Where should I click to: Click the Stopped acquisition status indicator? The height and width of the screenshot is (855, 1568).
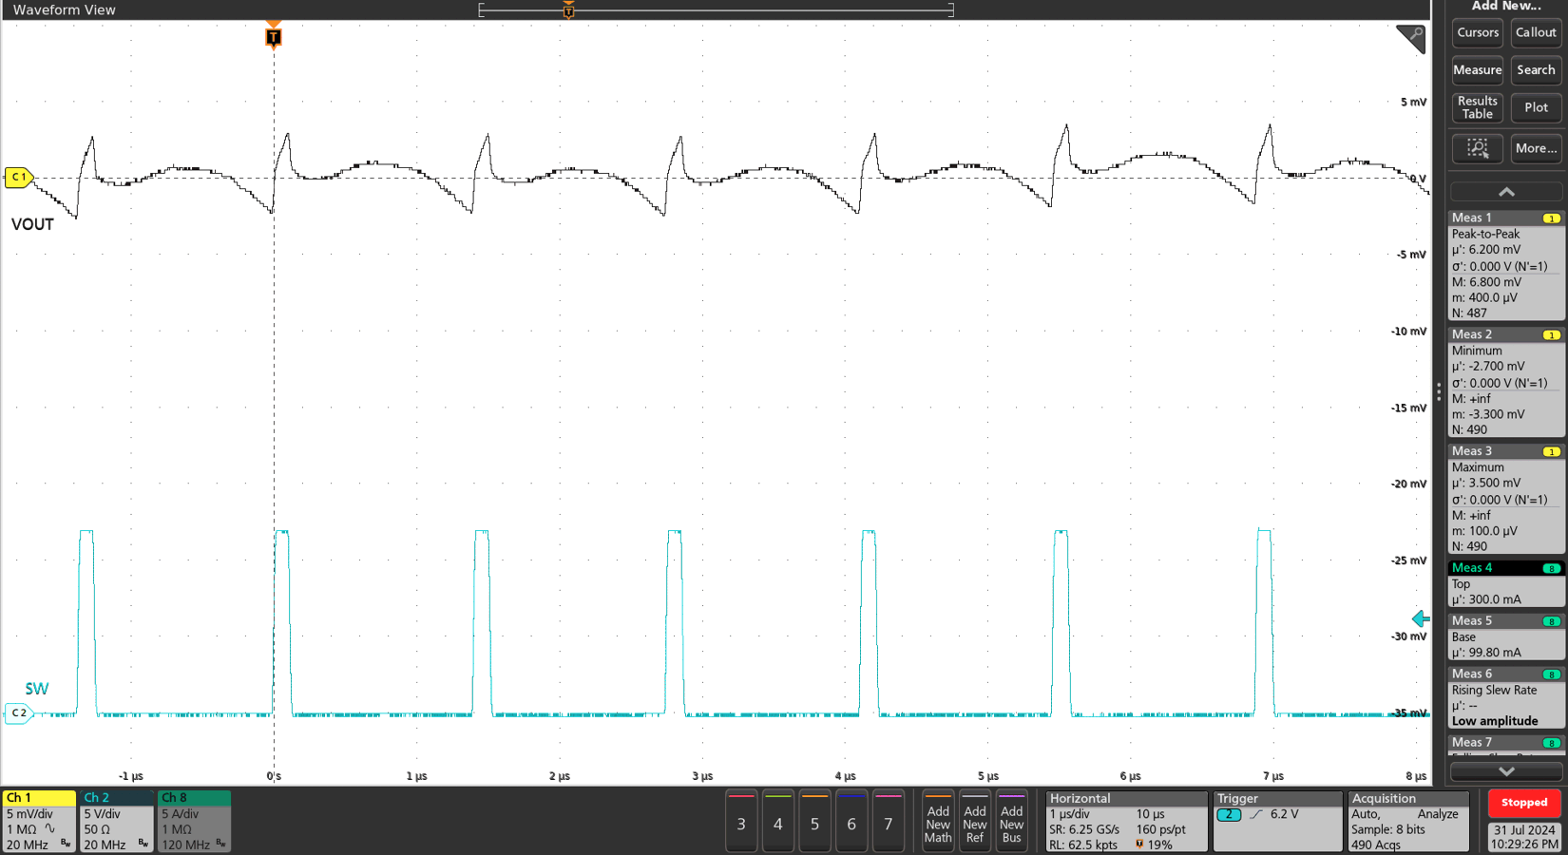coord(1523,803)
